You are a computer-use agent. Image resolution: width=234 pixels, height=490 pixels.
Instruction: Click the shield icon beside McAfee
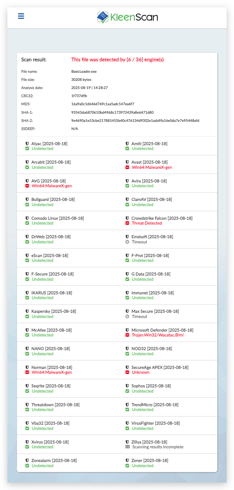coord(27,330)
